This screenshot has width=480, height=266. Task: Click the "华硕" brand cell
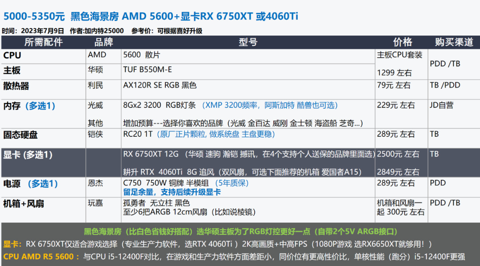coord(95,70)
